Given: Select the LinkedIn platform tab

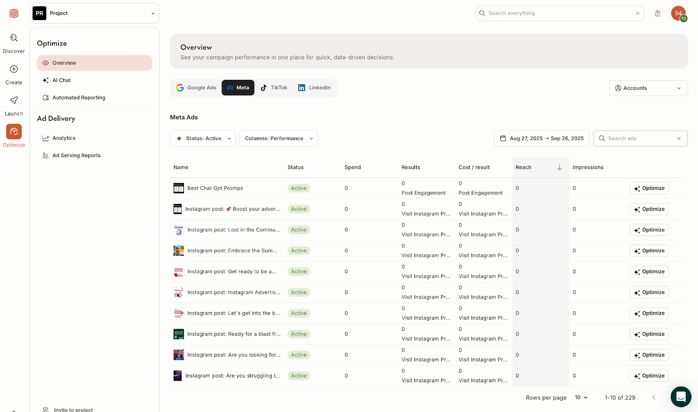Looking at the screenshot, I should pyautogui.click(x=314, y=88).
